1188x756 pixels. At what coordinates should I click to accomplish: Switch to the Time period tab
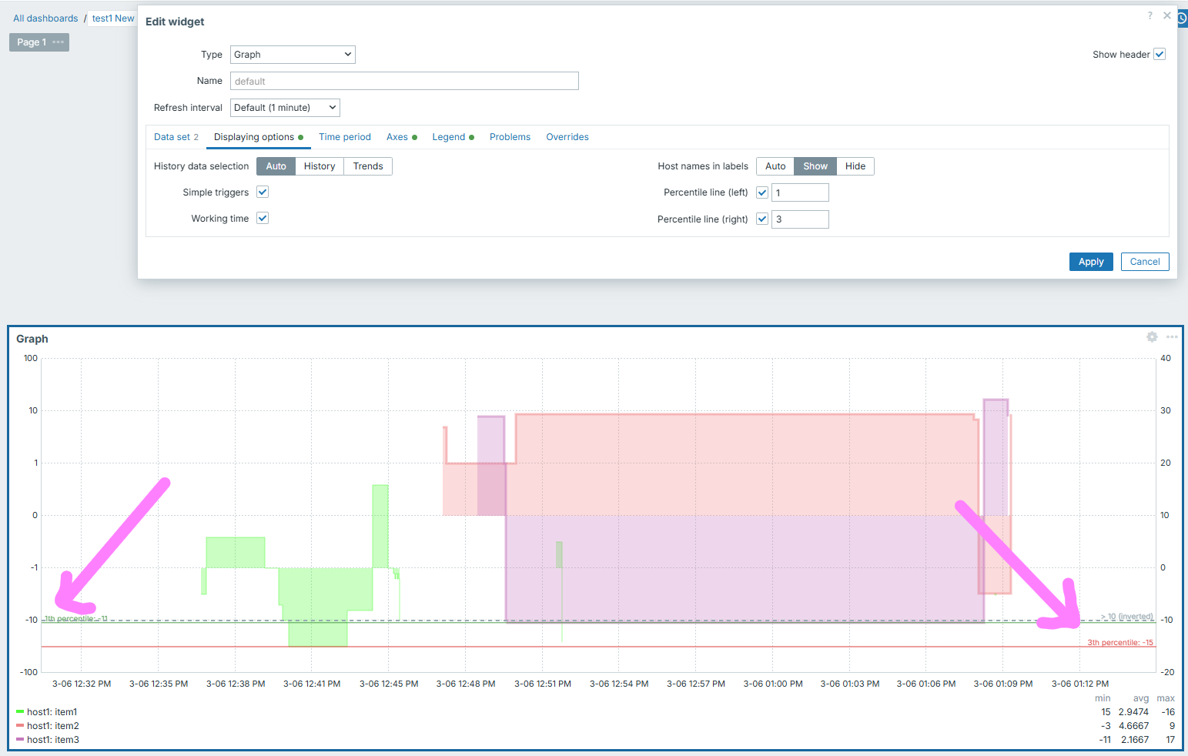[x=345, y=137]
